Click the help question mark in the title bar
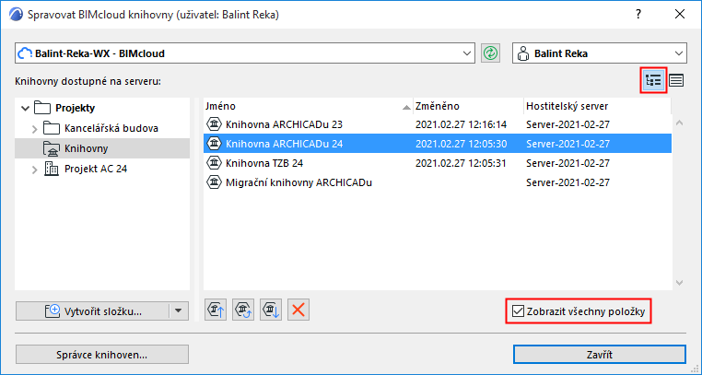This screenshot has height=375, width=702. coord(638,15)
